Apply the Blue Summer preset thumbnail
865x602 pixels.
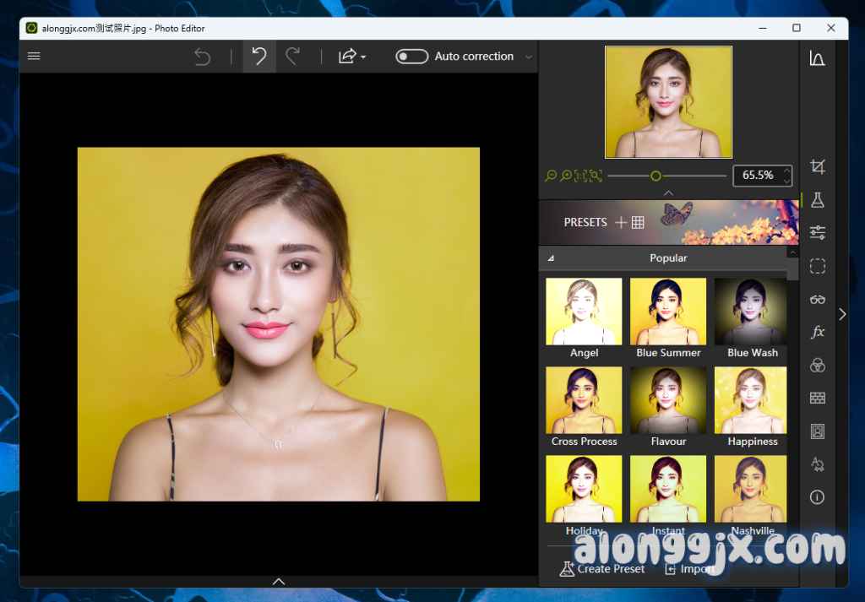coord(668,311)
